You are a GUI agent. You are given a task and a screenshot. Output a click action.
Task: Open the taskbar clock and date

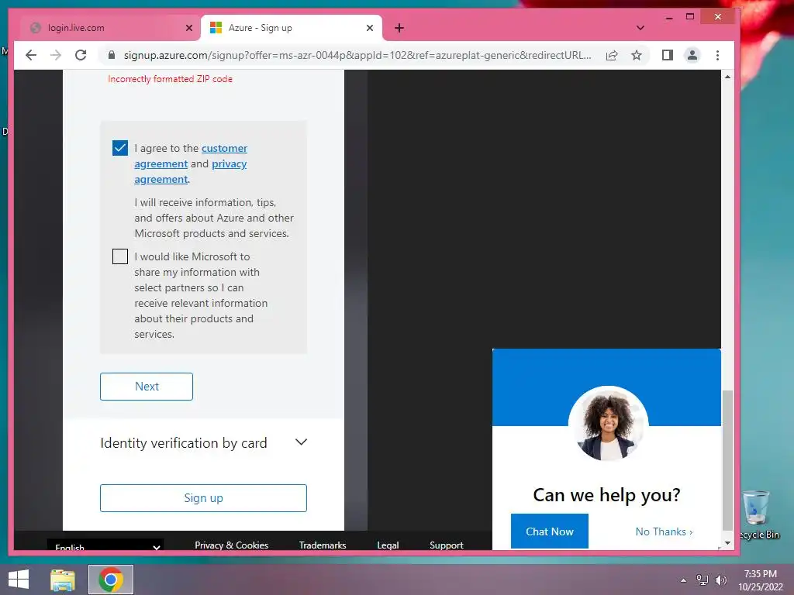tap(760, 580)
